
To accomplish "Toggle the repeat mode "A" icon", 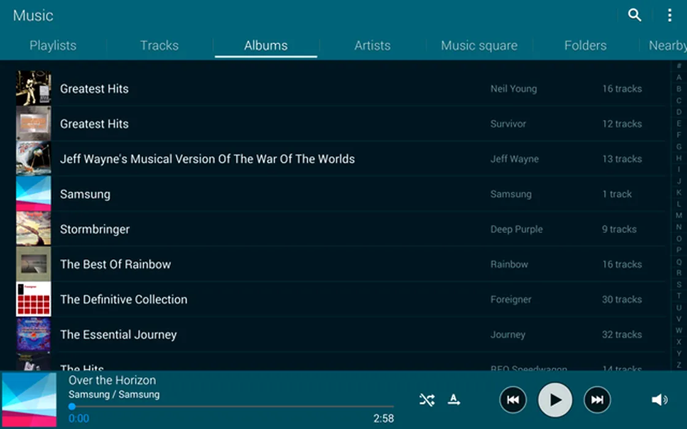I will pyautogui.click(x=454, y=400).
